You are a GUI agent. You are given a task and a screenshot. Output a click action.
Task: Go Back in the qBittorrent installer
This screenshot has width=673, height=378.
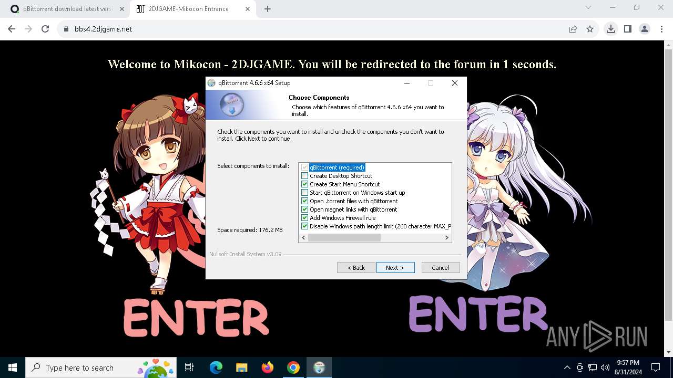pos(356,268)
